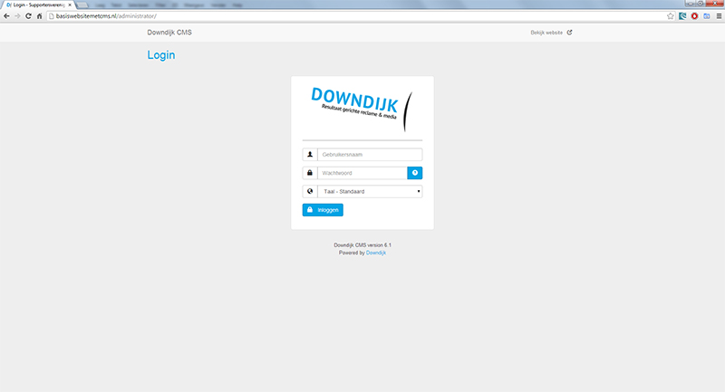Close the Login browser tab
The width and height of the screenshot is (725, 392).
click(70, 5)
